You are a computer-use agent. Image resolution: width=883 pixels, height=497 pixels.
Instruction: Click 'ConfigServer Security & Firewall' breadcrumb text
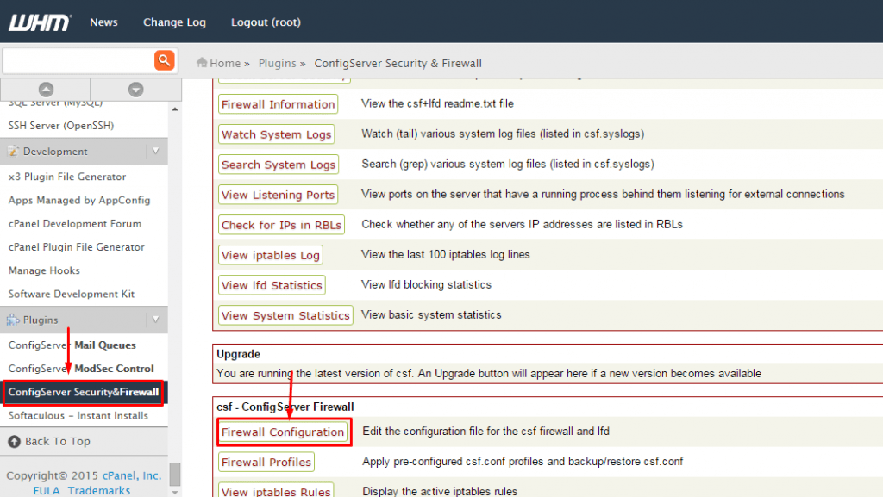[x=398, y=63]
